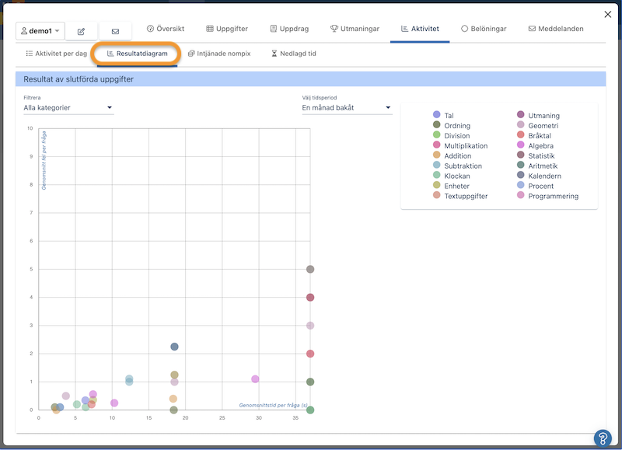Open the Uppgifter tab
Screen dimensions: 622x450
(x=227, y=29)
